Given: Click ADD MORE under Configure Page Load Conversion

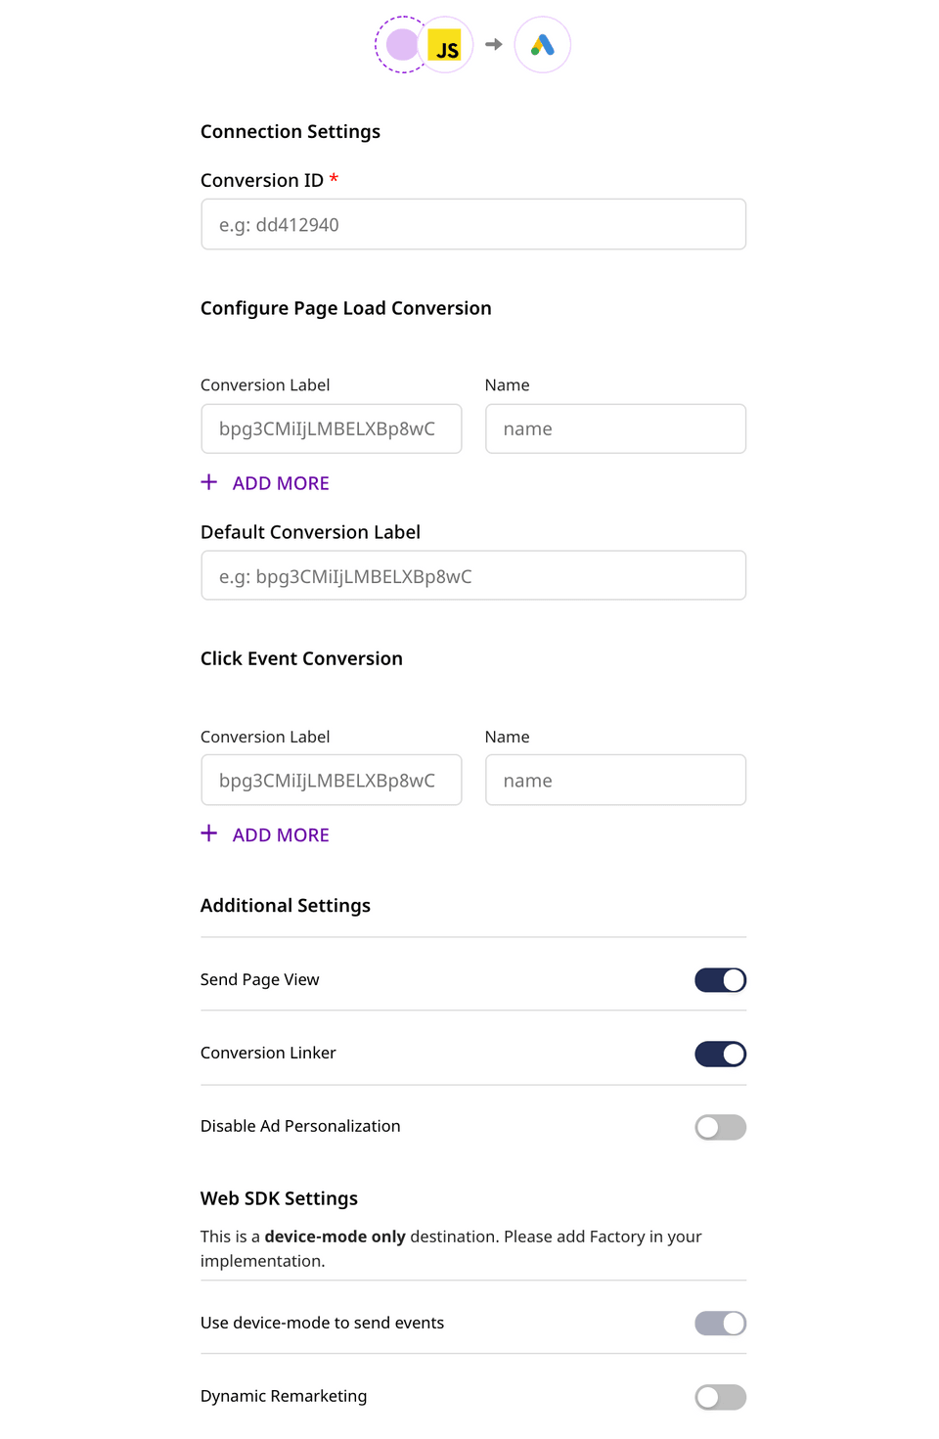Looking at the screenshot, I should tap(281, 482).
